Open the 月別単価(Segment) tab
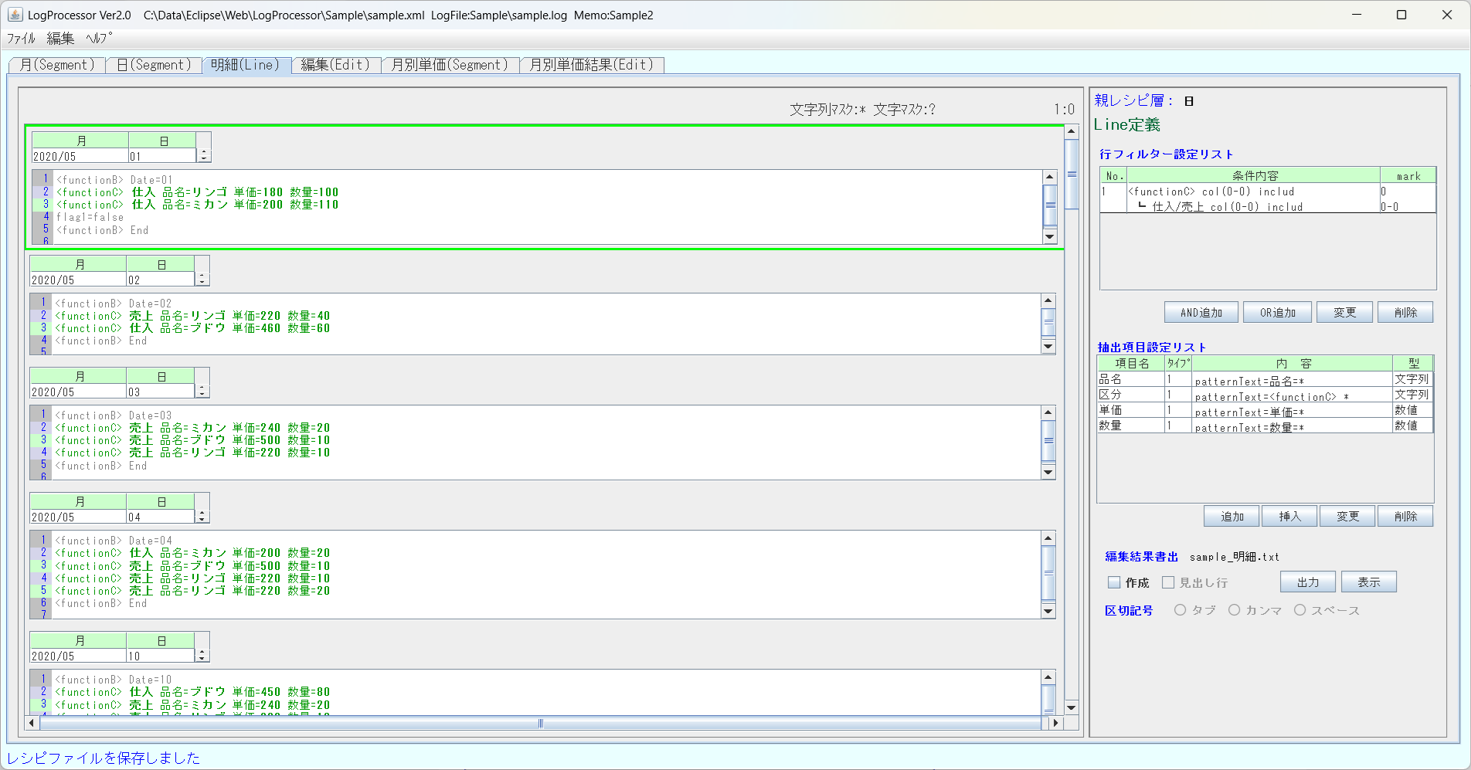 tap(450, 65)
